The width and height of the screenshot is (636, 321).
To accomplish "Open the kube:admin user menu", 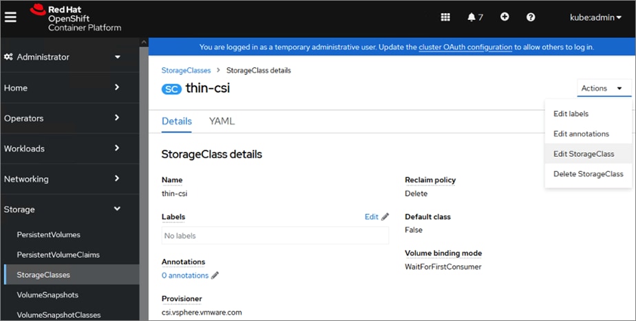I will click(595, 17).
